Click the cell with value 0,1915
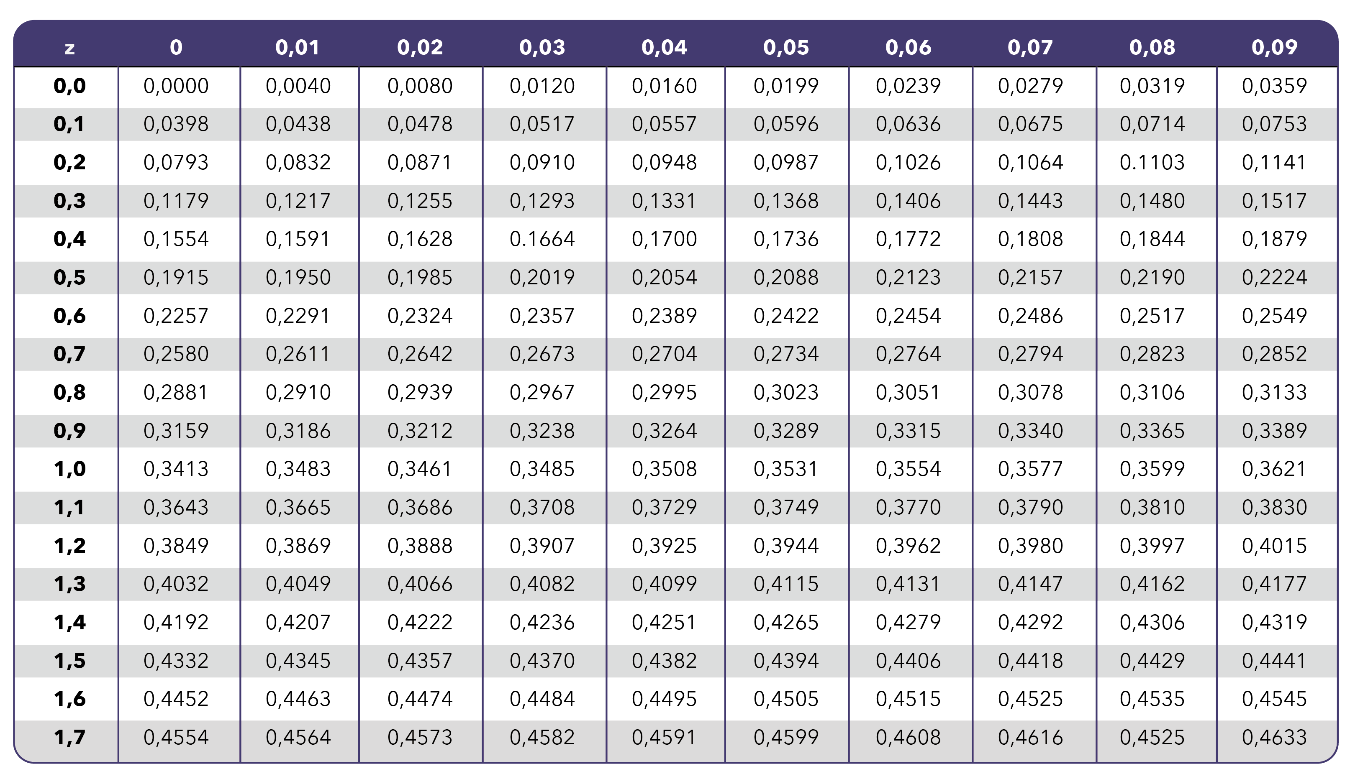 click(x=176, y=278)
